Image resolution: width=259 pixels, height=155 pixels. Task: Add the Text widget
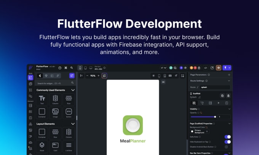(42, 99)
